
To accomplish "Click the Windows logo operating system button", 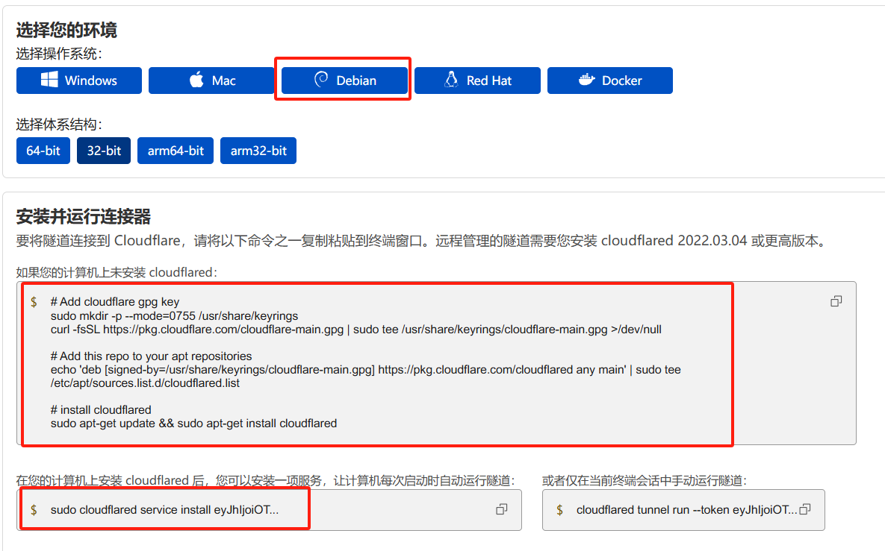I will point(79,81).
